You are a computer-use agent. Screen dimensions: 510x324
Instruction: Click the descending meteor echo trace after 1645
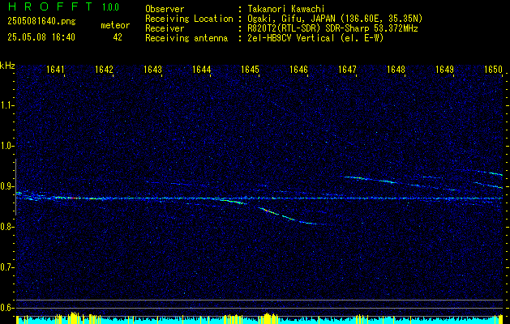pyautogui.click(x=288, y=216)
